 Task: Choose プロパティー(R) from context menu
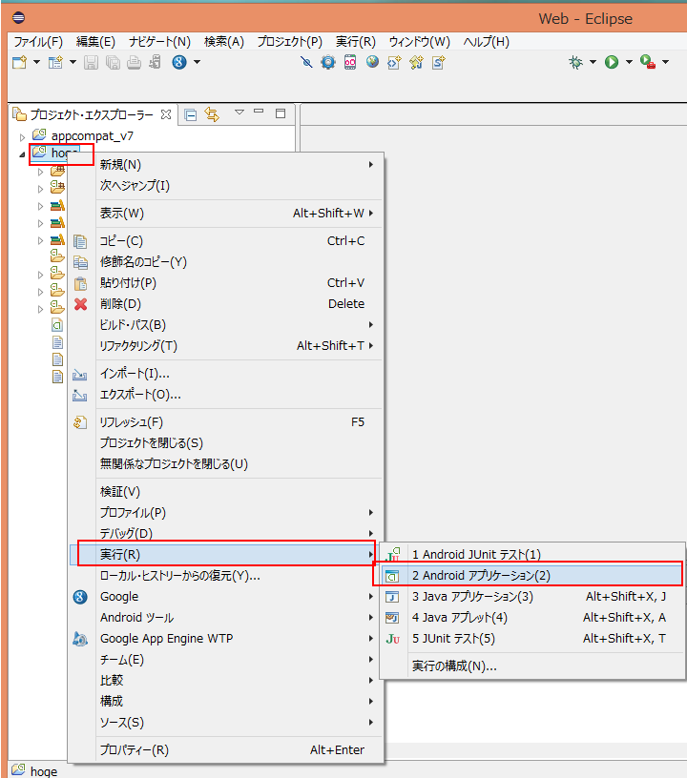point(226,750)
